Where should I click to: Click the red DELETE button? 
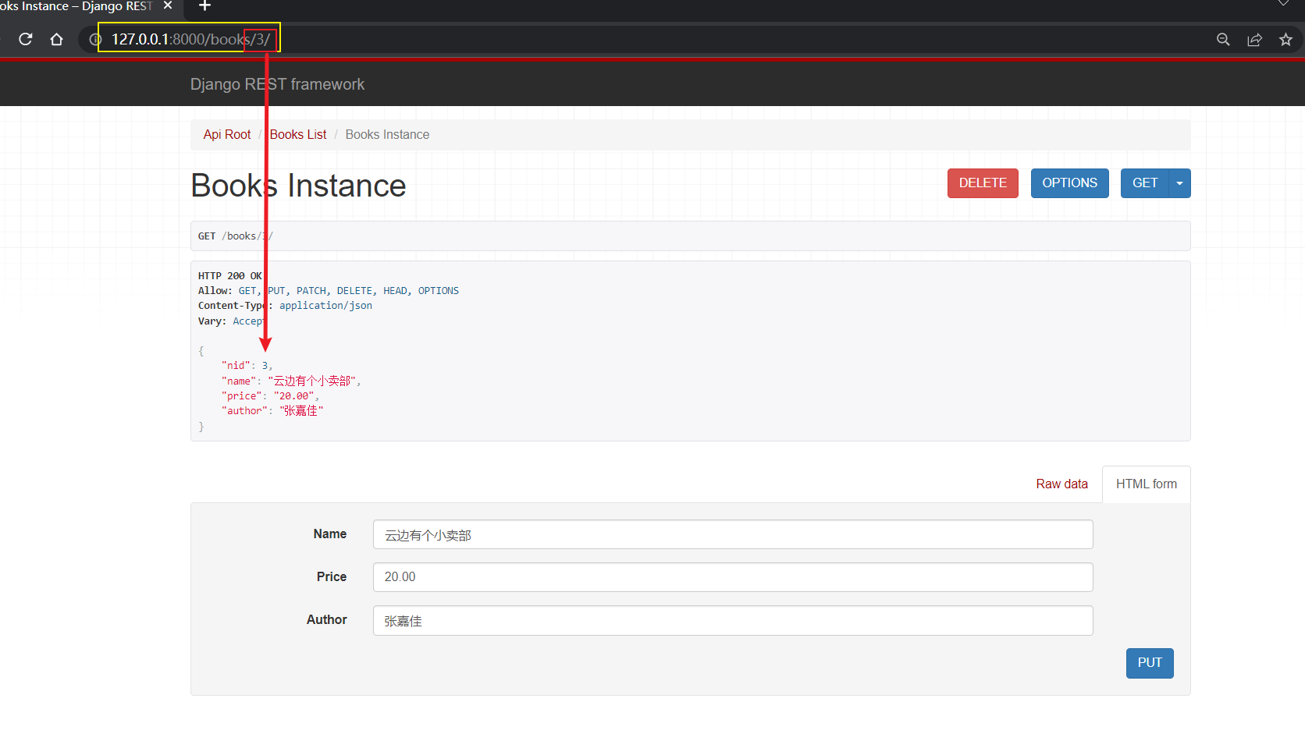[983, 183]
